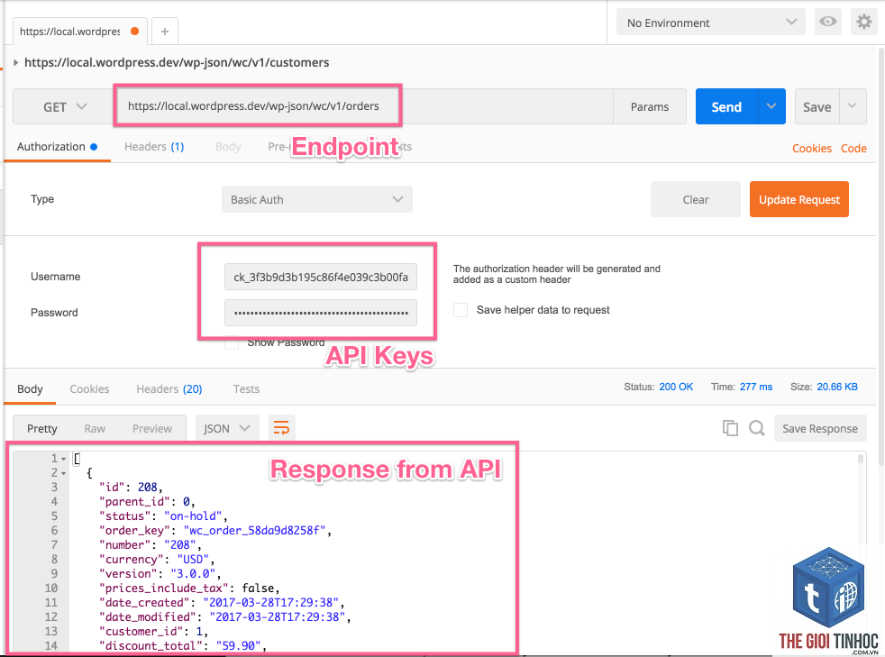Click the "date_created" line in response

click(x=222, y=602)
